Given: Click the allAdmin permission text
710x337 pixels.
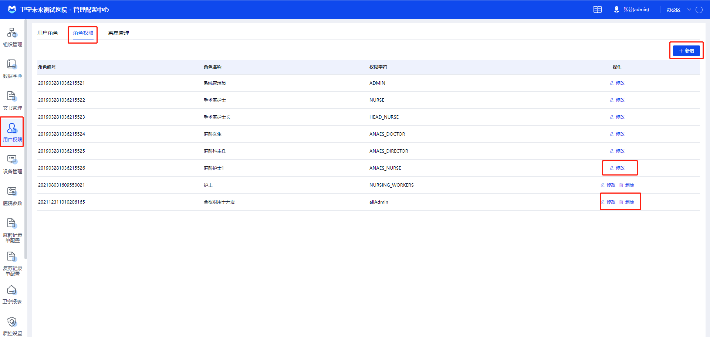Looking at the screenshot, I should pos(379,202).
